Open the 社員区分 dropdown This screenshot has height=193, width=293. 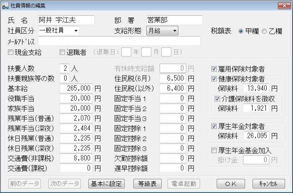pyautogui.click(x=59, y=30)
